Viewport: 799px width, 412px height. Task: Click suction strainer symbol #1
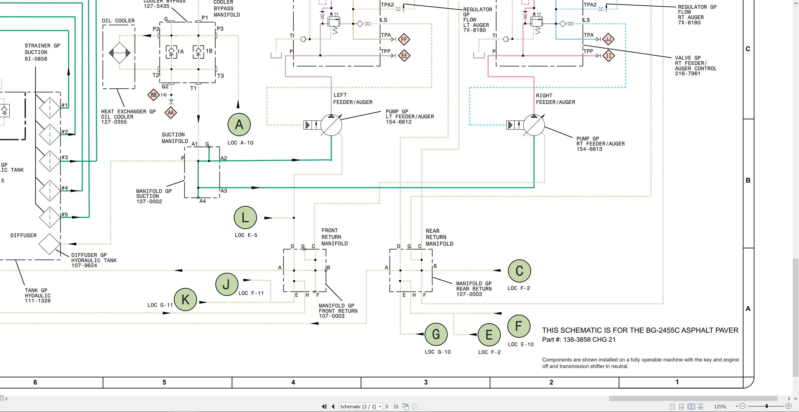pos(50,108)
